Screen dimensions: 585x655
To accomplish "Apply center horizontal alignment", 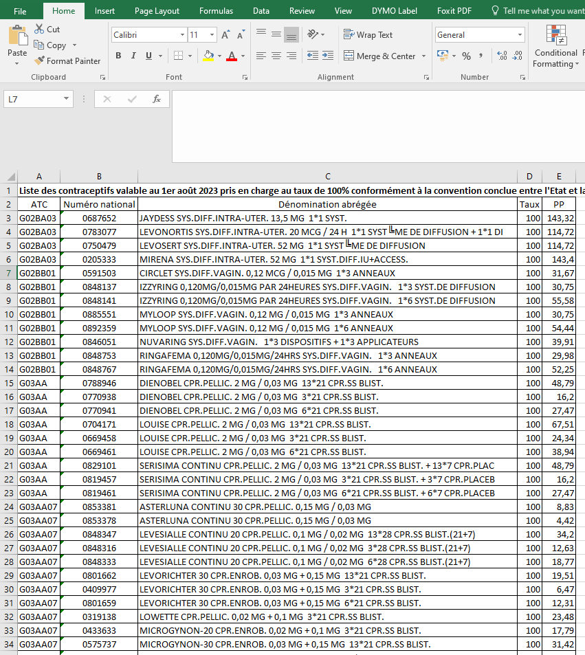I will point(276,56).
